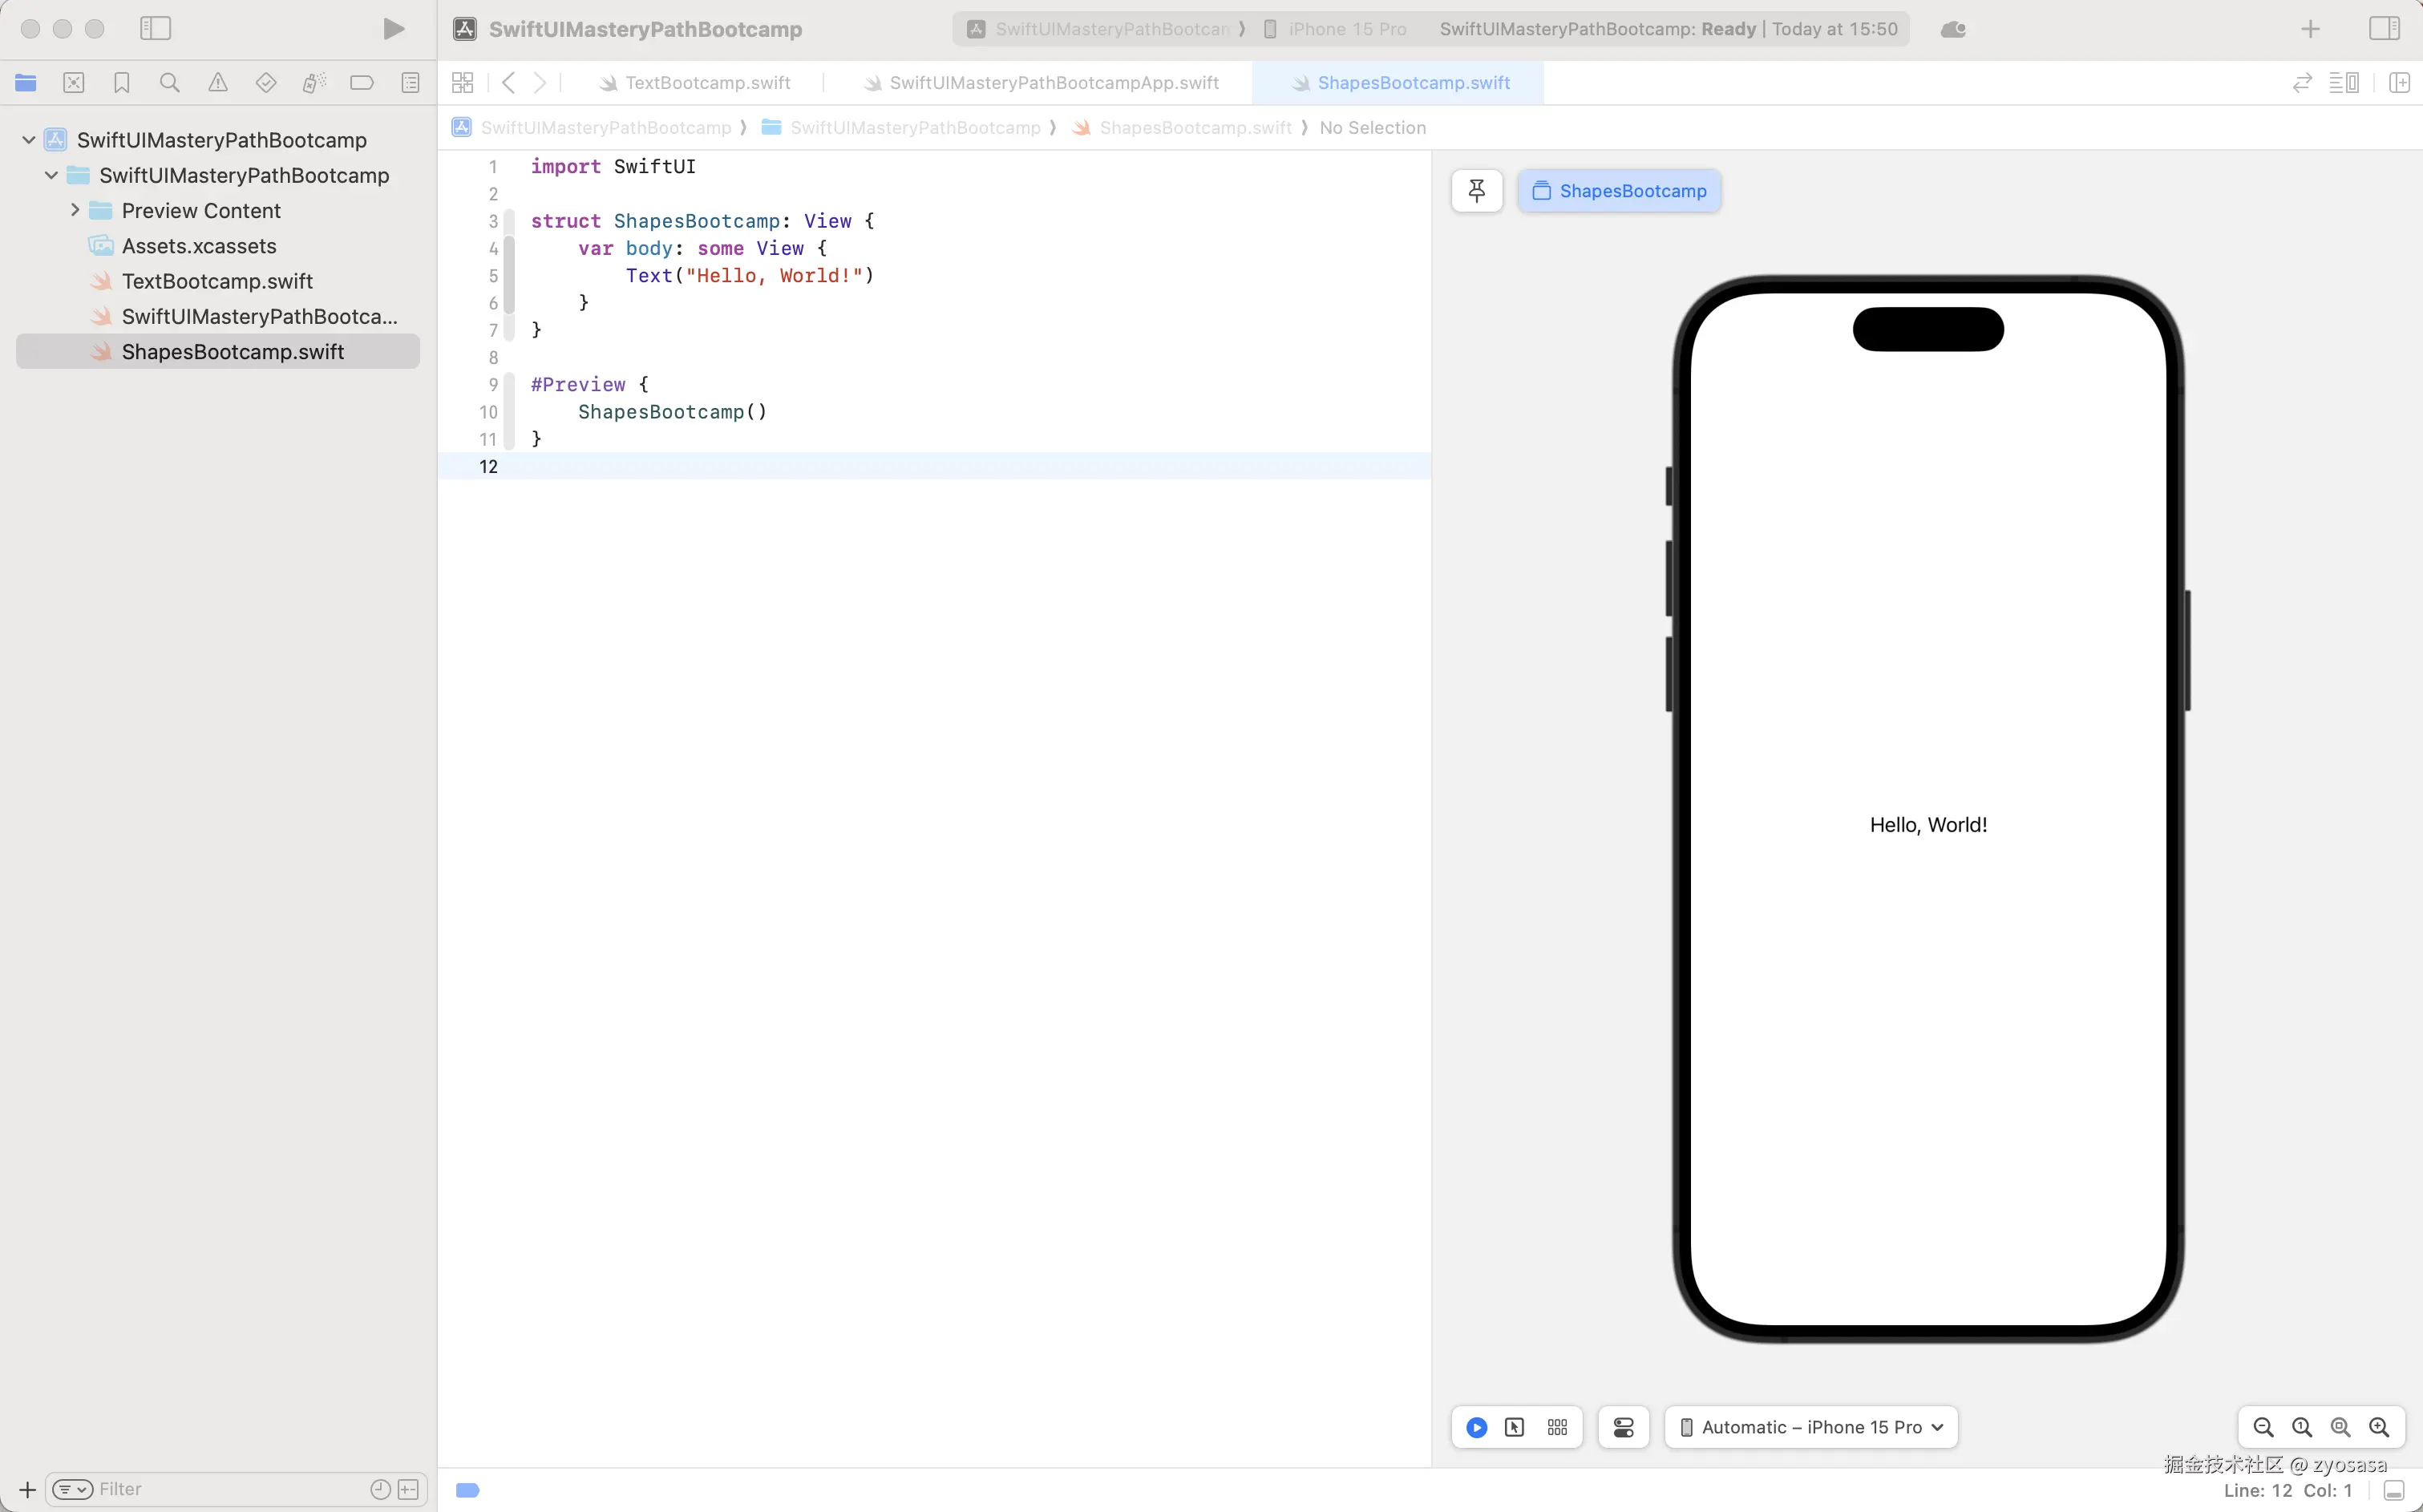
Task: Open the Breakpoint navigator icon
Action: pyautogui.click(x=362, y=83)
